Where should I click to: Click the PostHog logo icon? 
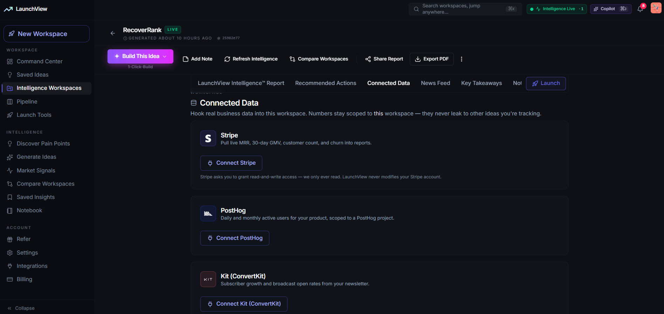(208, 214)
